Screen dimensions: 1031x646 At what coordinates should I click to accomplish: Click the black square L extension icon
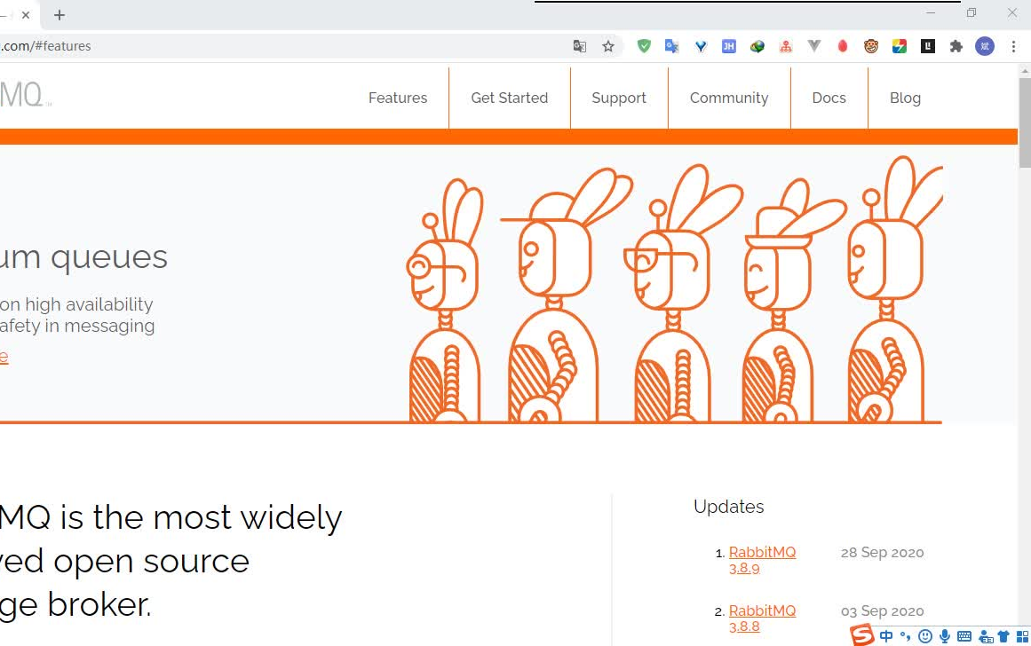[x=928, y=46]
